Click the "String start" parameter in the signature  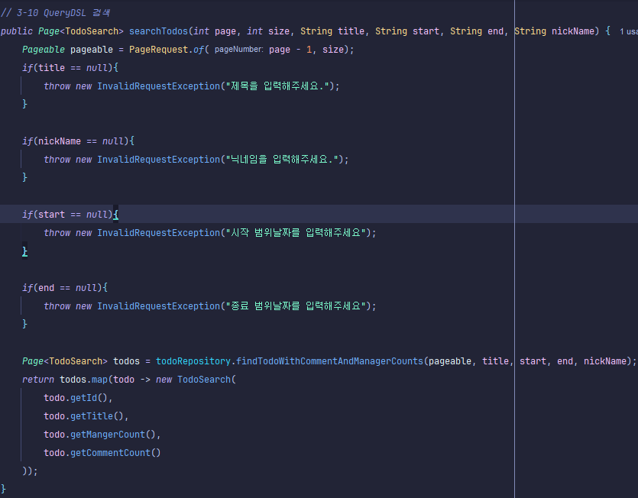coord(407,31)
